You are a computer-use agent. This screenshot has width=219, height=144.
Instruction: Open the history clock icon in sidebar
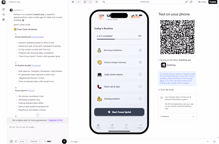point(3,14)
